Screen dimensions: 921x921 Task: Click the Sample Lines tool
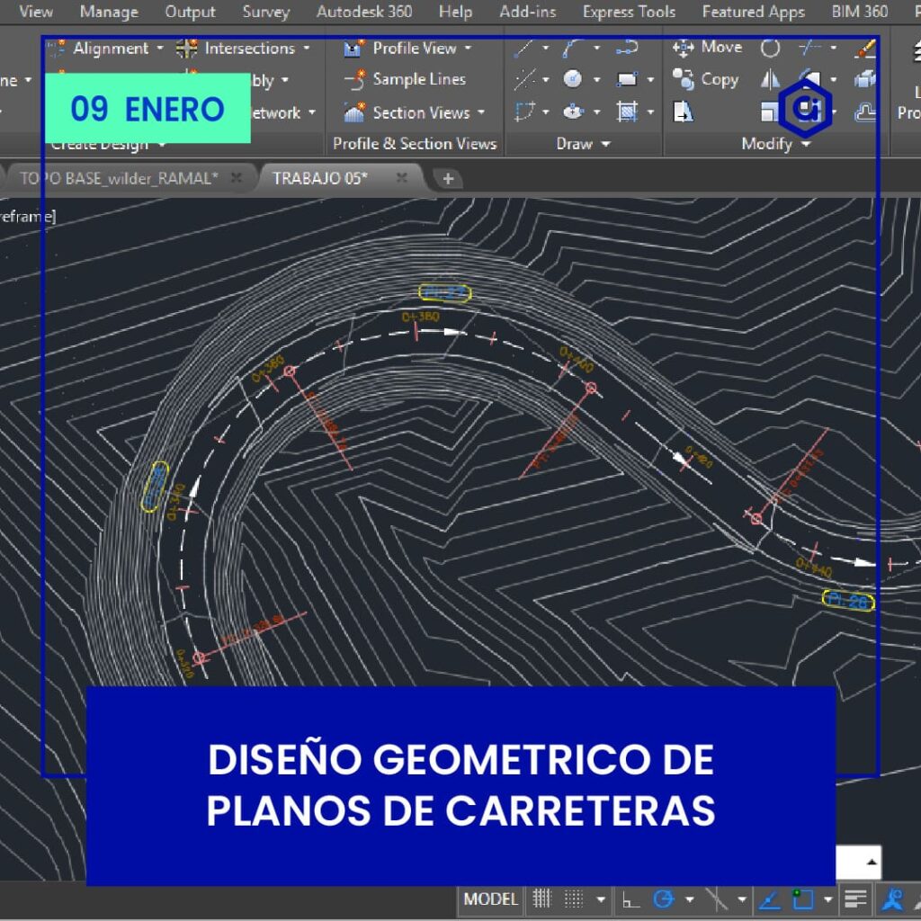405,80
